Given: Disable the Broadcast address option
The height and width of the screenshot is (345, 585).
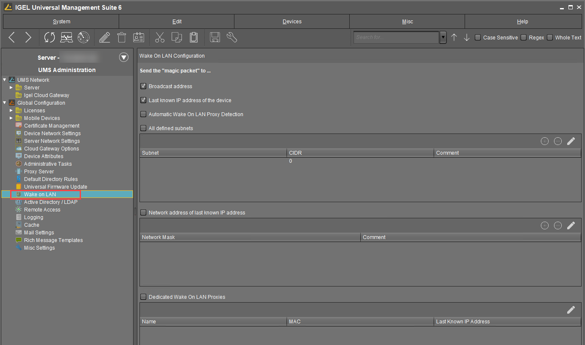Looking at the screenshot, I should click(143, 86).
